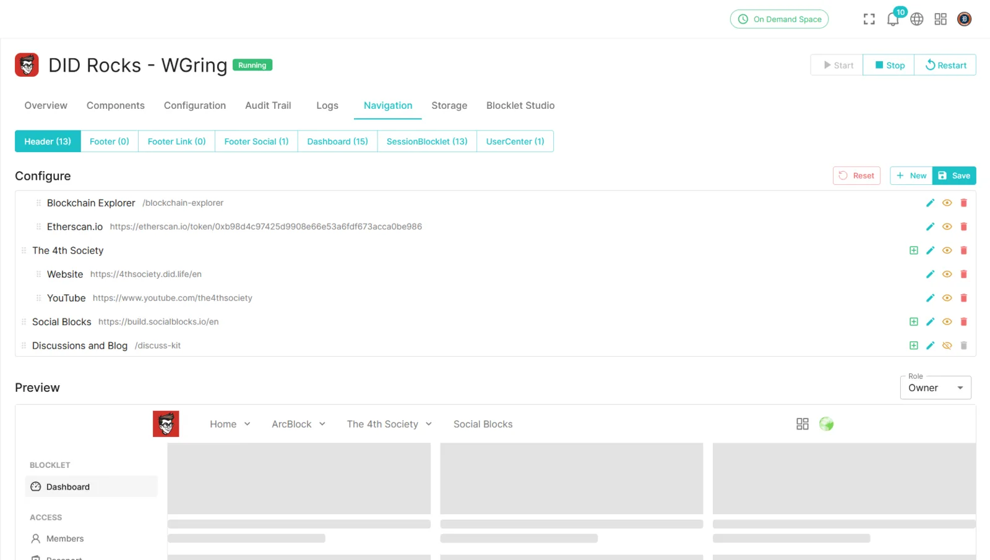Edit the Etherscan.io navigation item
Image resolution: width=990 pixels, height=560 pixels.
[930, 227]
